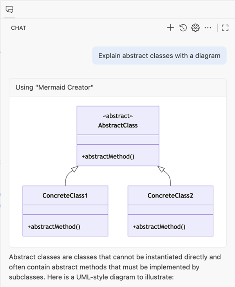Viewport: 235px width, 287px height.
Task: Click the empty attributes compartment of AbstractClass
Action: (x=118, y=140)
